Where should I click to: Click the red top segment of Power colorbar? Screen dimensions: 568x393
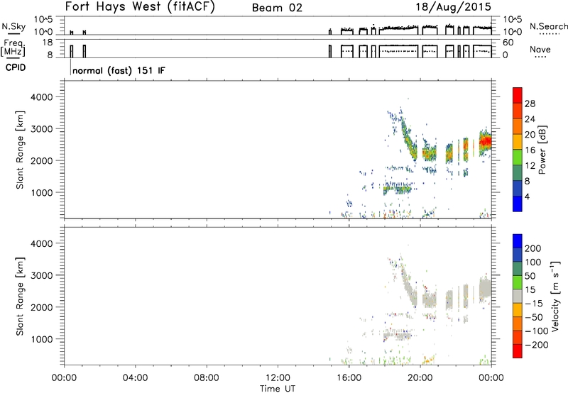coord(518,95)
